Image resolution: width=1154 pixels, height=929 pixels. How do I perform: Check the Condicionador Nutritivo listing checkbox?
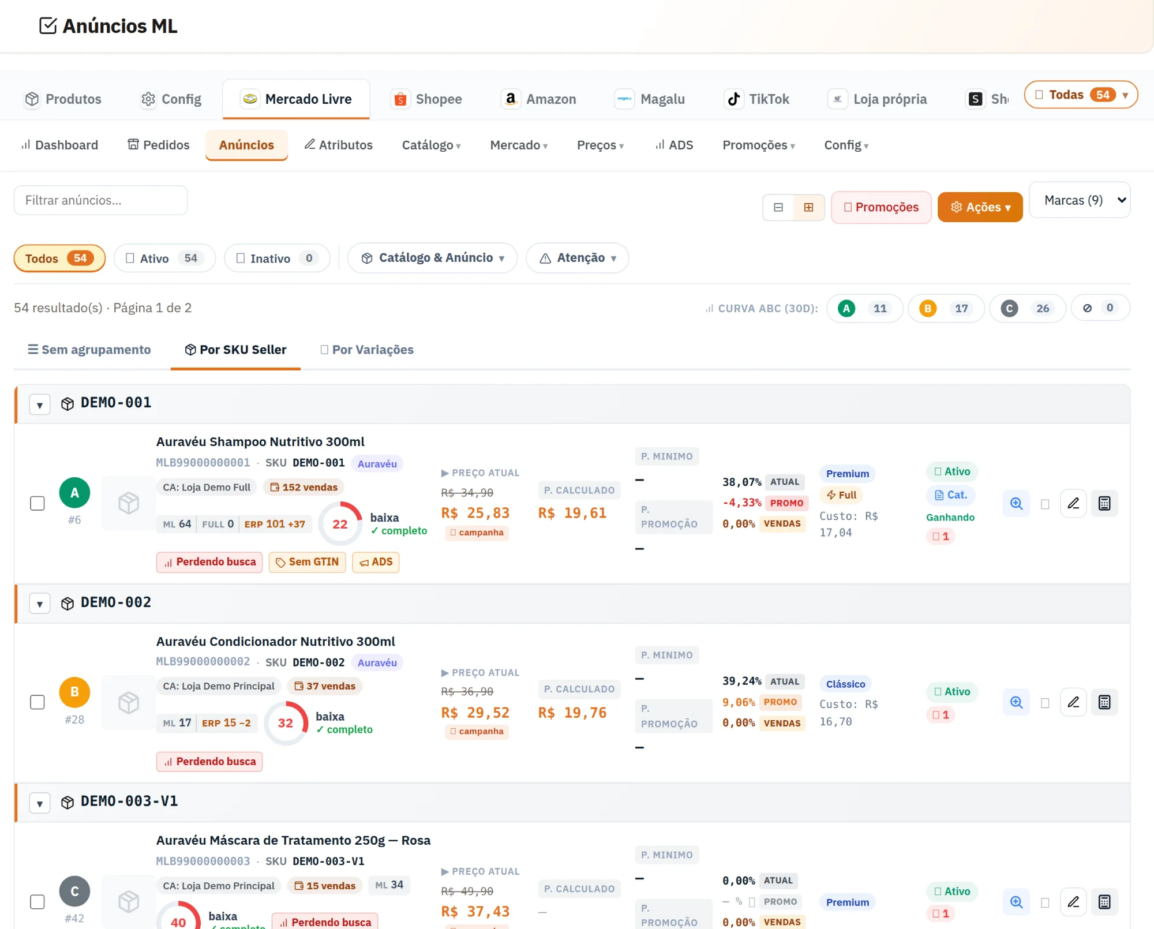[38, 702]
